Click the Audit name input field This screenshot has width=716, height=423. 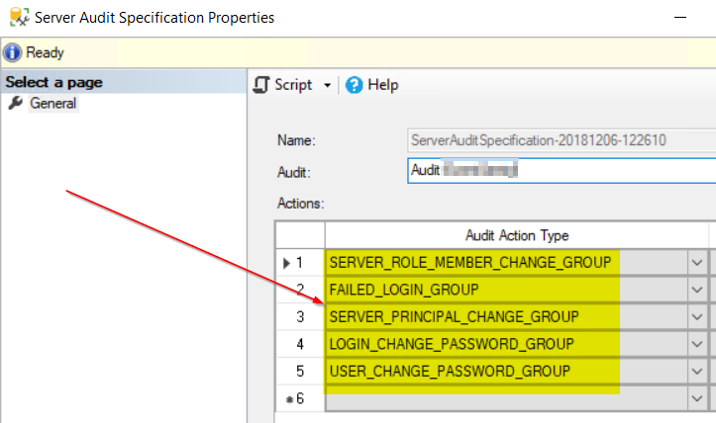pos(560,170)
